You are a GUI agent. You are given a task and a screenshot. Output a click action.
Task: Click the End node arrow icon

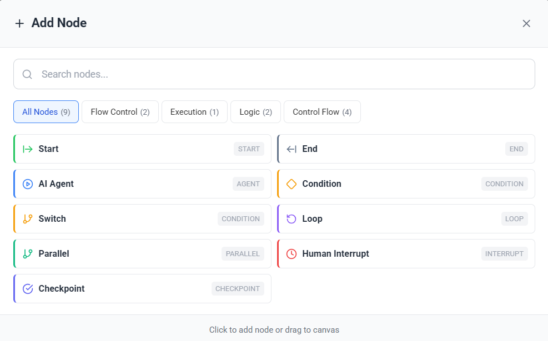pyautogui.click(x=291, y=149)
